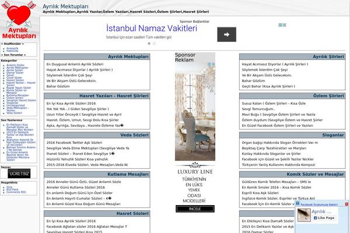Open Bahar Gözlüm in Ayrılık Mektupları box
Screen dimensions: 350x233
pyautogui.click(x=58, y=86)
